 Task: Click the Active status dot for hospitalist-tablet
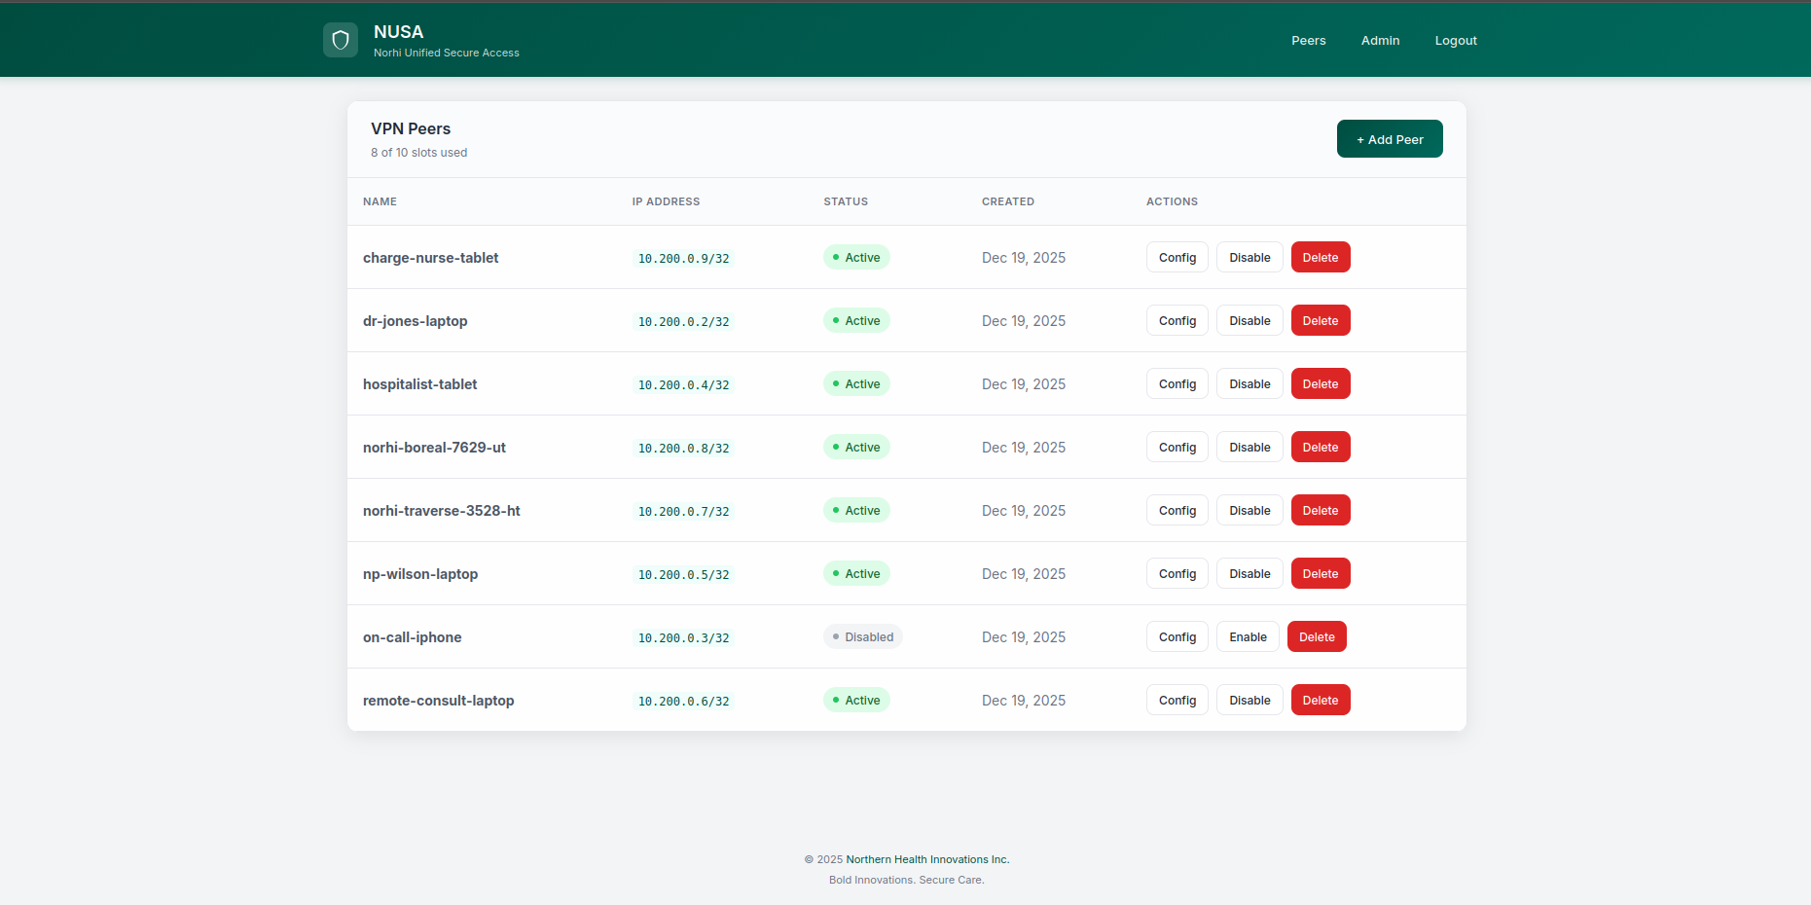pyautogui.click(x=835, y=383)
